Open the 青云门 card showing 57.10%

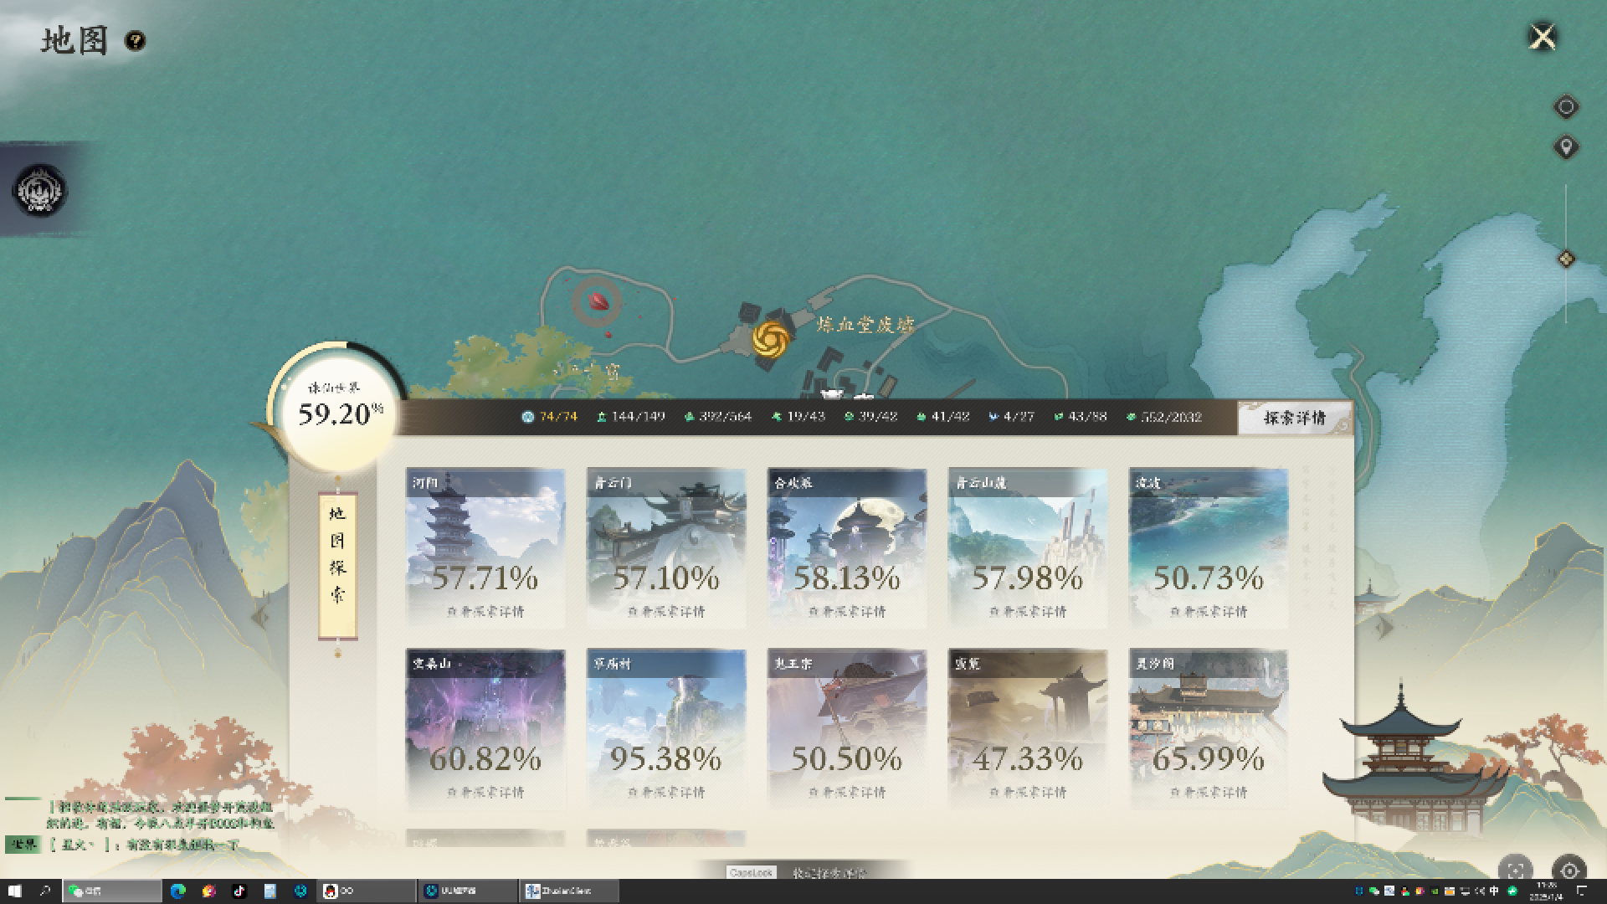click(666, 547)
